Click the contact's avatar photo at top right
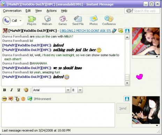162x135 pixels. (x=146, y=41)
